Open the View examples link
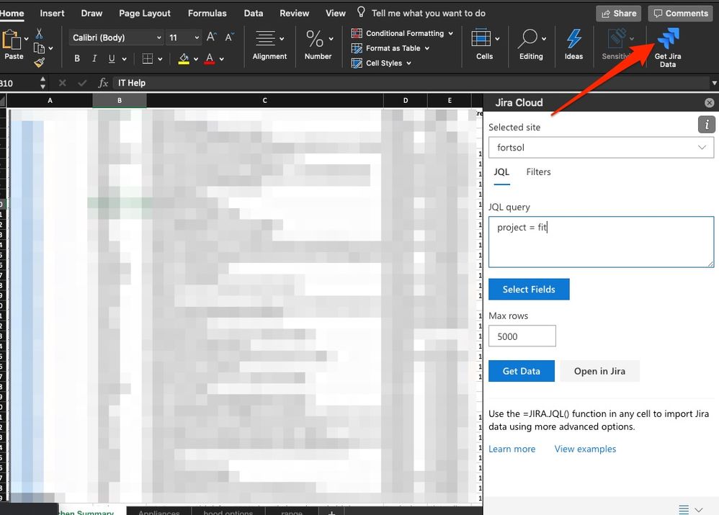719x515 pixels. click(x=585, y=449)
